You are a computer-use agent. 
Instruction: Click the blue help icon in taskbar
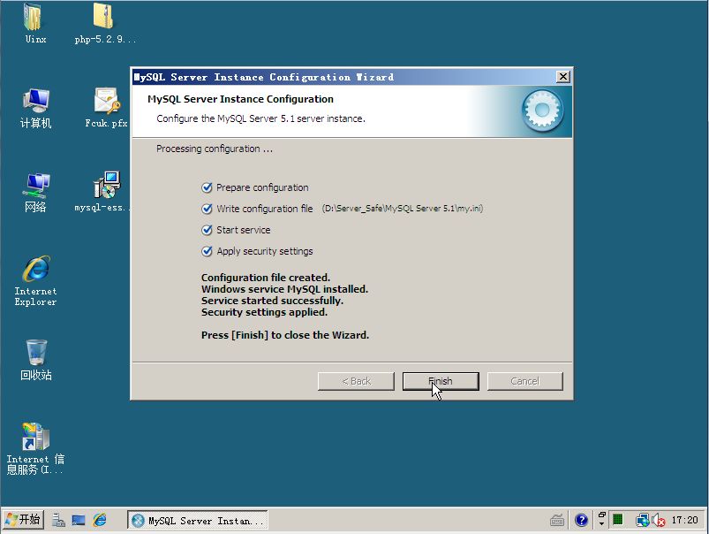(x=582, y=520)
